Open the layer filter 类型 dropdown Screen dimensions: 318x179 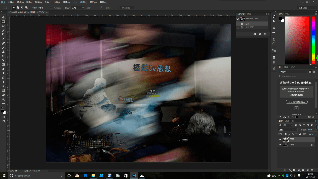click(285, 125)
